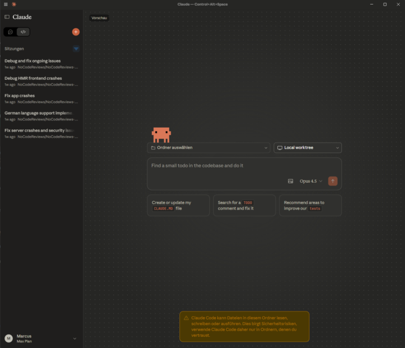The height and width of the screenshot is (348, 405).
Task: Click the pixel creature mascot
Action: coord(161,135)
